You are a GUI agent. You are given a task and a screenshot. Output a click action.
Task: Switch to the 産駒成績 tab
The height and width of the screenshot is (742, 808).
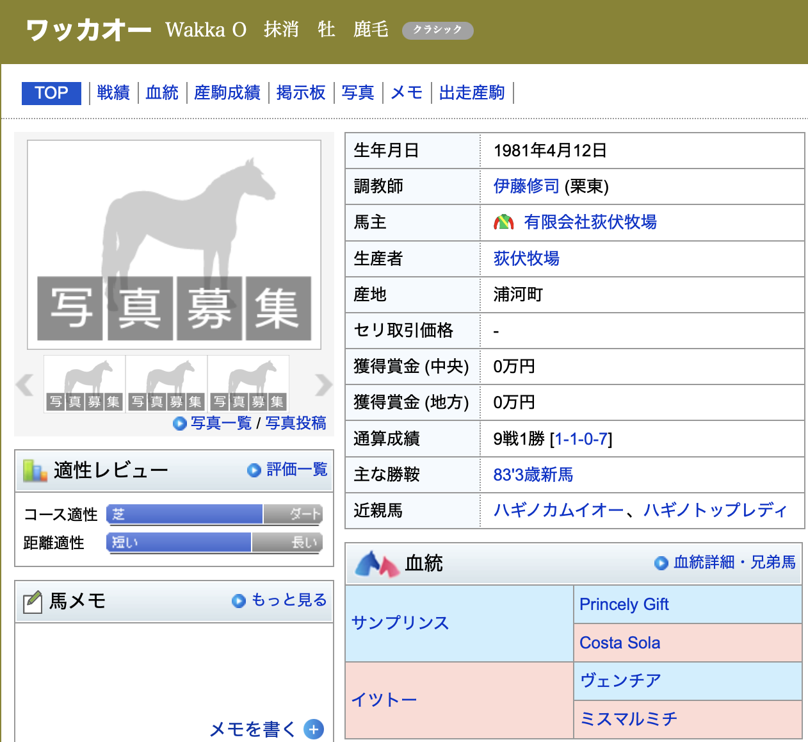tap(227, 93)
